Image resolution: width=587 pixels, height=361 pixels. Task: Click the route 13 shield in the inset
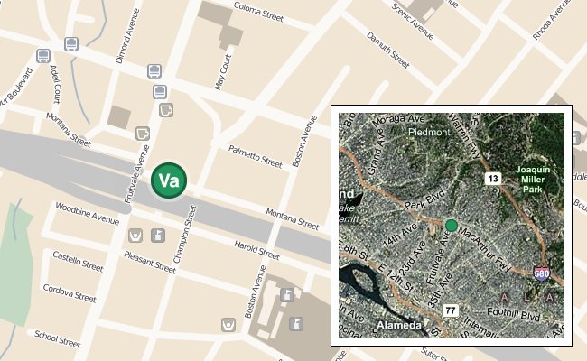(493, 179)
